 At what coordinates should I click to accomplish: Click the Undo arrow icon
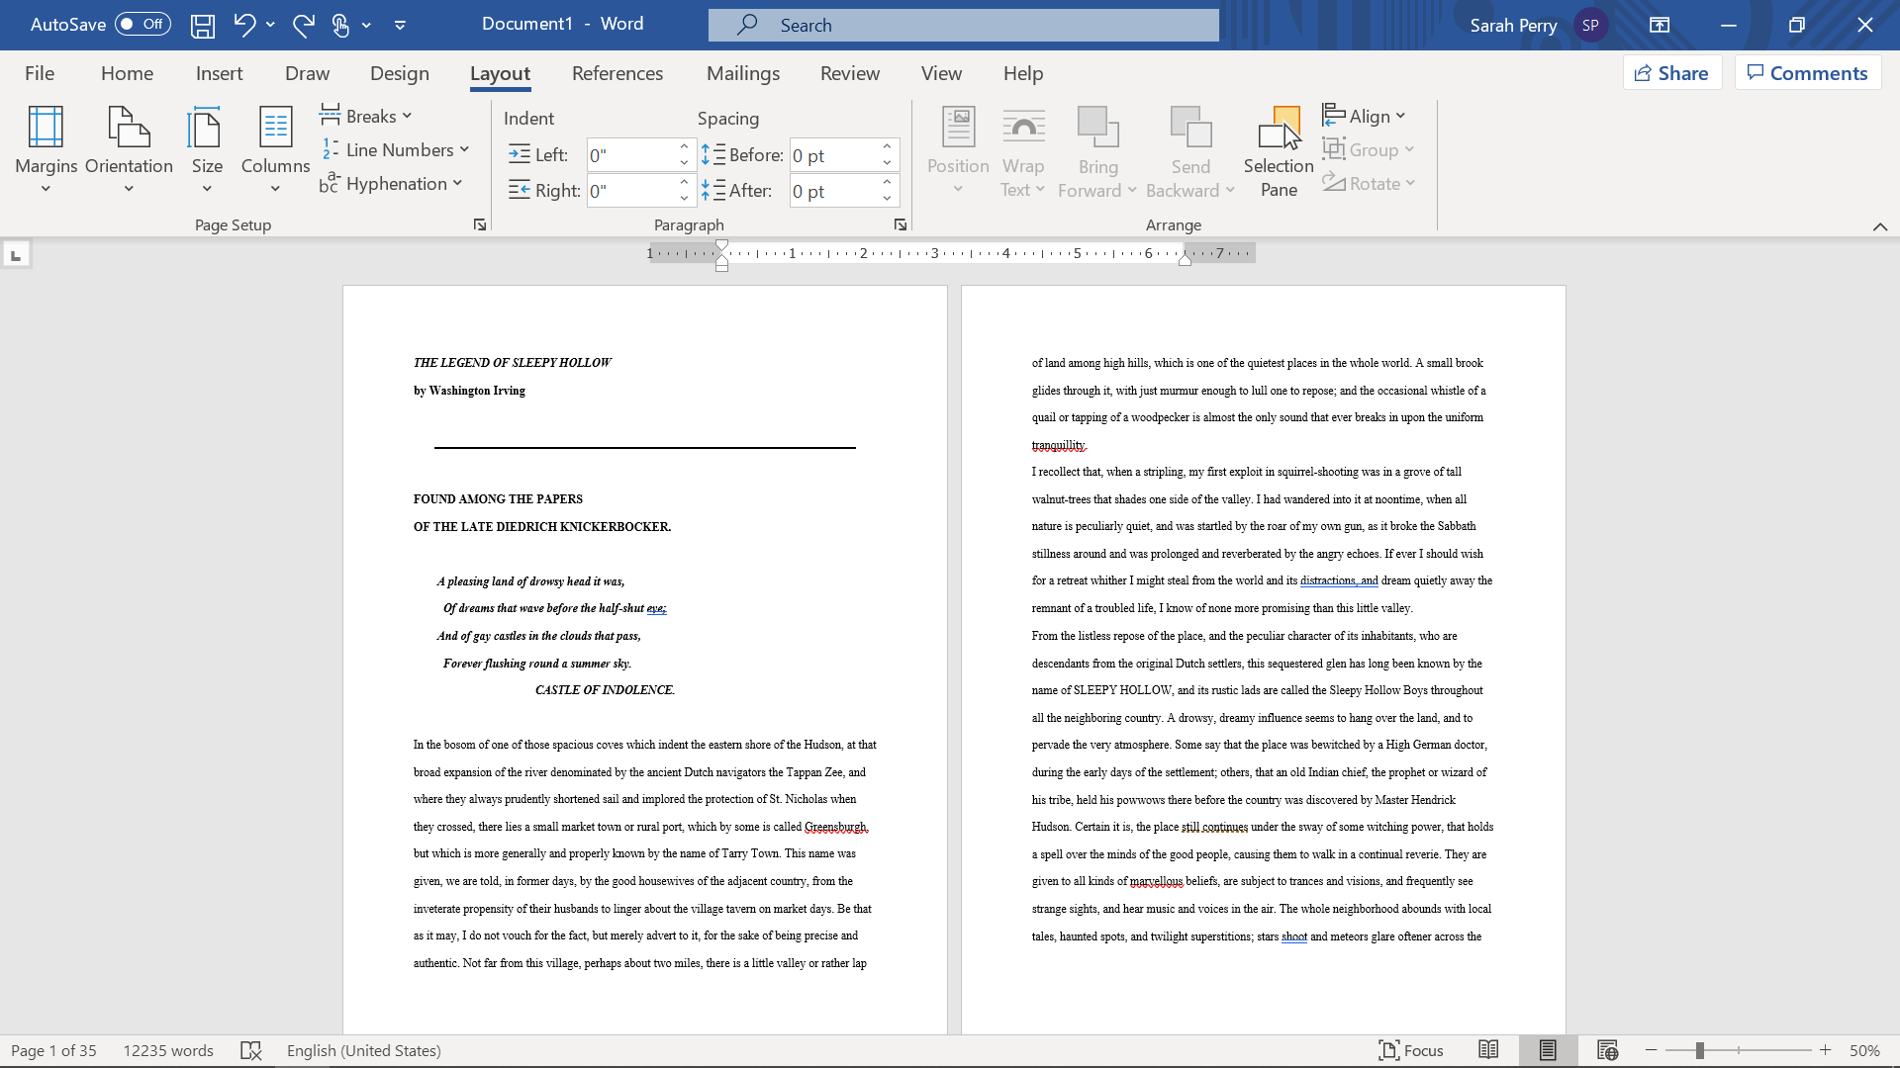[243, 25]
